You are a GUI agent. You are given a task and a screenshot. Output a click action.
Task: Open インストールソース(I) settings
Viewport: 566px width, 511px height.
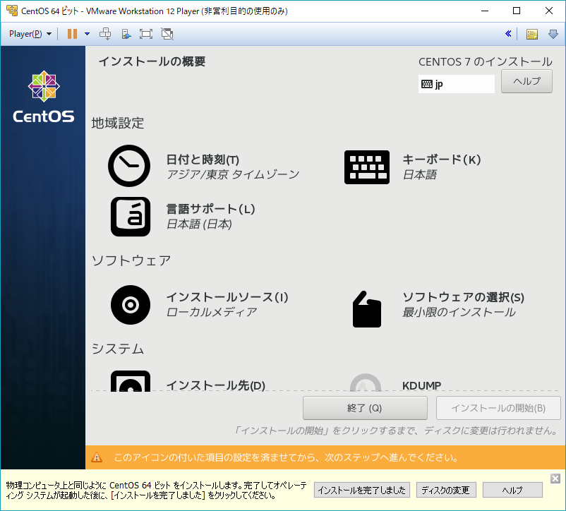click(227, 297)
